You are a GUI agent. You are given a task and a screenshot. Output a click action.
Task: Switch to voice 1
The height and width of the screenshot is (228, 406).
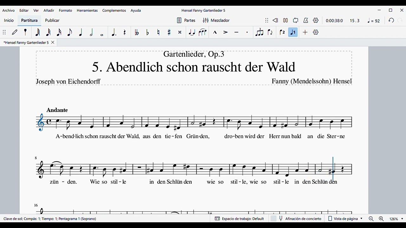(x=293, y=32)
